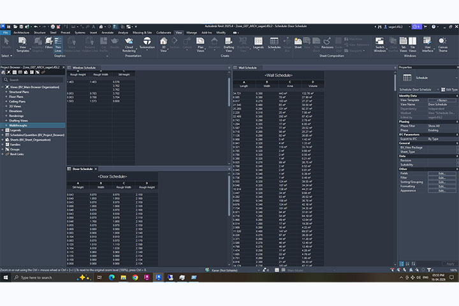
Task: Arrange windows using Tile Views
Action: (412, 45)
